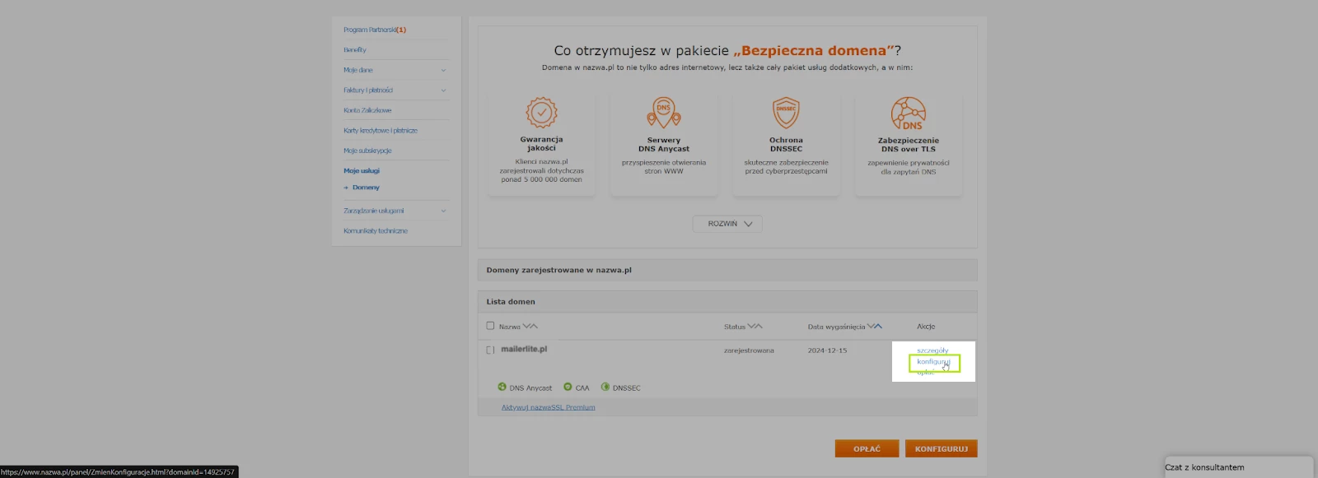Sort domains by Nazwa column arrows
This screenshot has height=478, width=1318.
530,327
